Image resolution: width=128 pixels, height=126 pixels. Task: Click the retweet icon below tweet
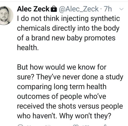[x=48, y=125]
